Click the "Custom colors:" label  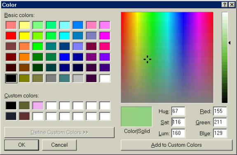click(21, 96)
